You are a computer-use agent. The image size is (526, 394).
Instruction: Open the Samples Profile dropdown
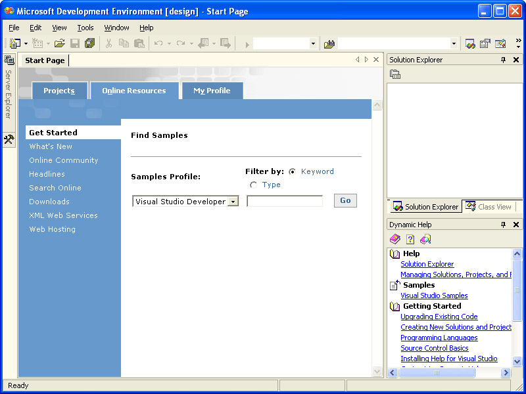tap(233, 202)
